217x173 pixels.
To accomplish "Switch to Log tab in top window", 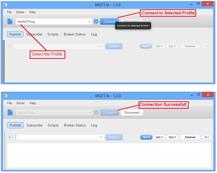I will [94, 34].
